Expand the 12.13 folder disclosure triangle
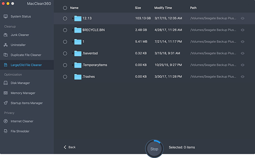This screenshot has height=158, width=255. (x=73, y=18)
